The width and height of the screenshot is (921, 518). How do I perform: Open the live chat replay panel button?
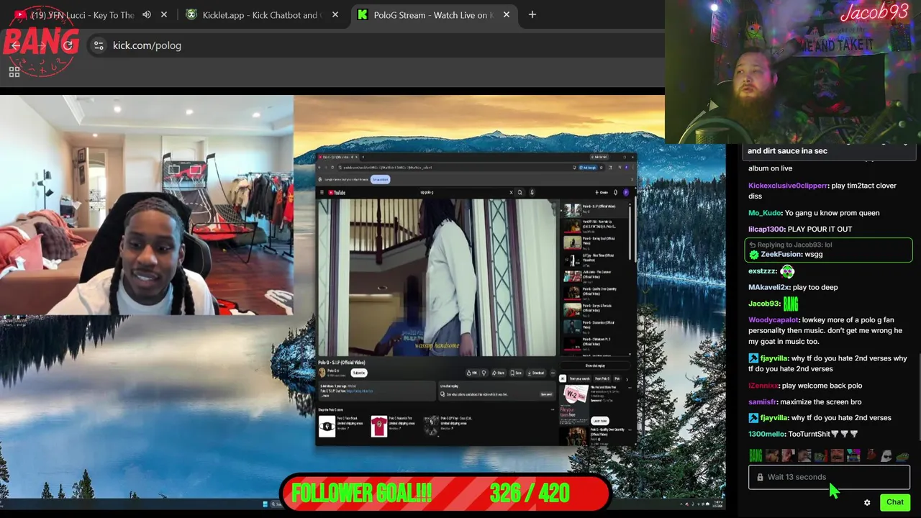546,394
